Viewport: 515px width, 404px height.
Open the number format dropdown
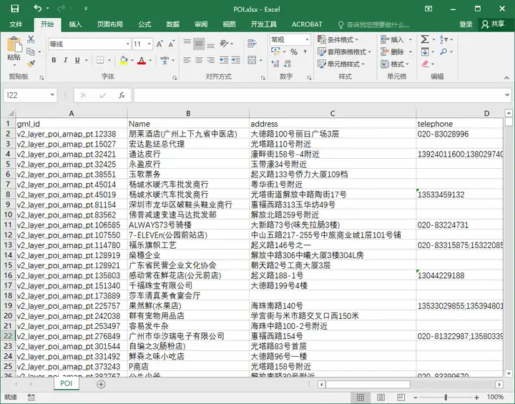point(307,40)
